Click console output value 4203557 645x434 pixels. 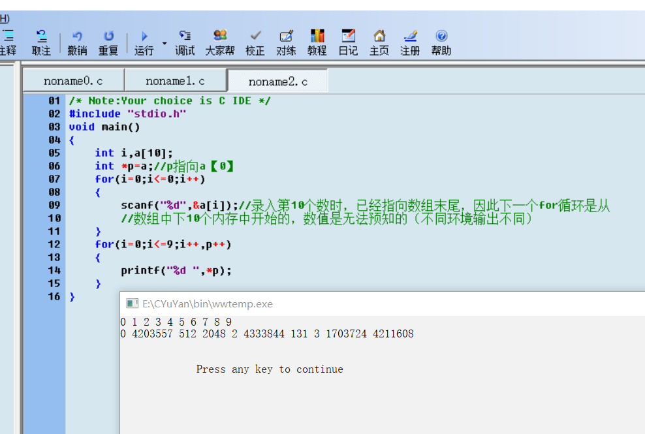coord(152,333)
